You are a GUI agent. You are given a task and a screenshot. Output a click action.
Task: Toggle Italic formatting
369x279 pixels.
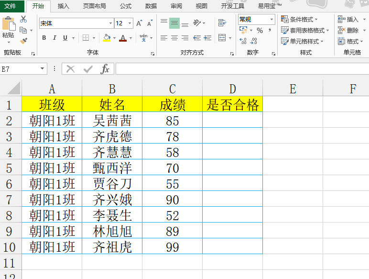pyautogui.click(x=54, y=38)
